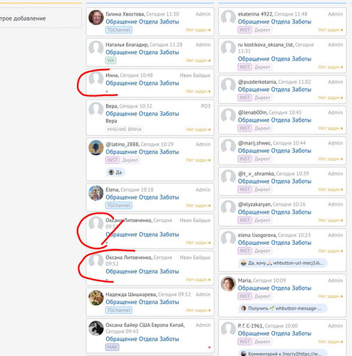This screenshot has width=352, height=356.
Task: Click the @latino_2888 balloon avatar
Action: pos(96,147)
